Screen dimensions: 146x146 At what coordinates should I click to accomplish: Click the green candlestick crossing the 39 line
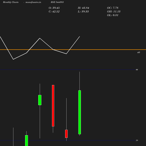[27, 140]
